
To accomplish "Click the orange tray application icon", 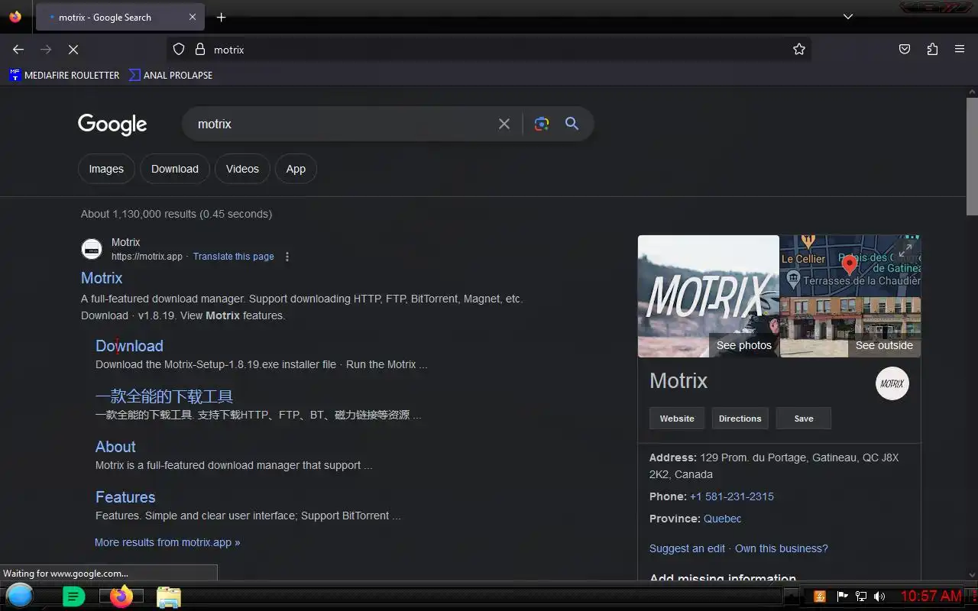I will [x=819, y=596].
